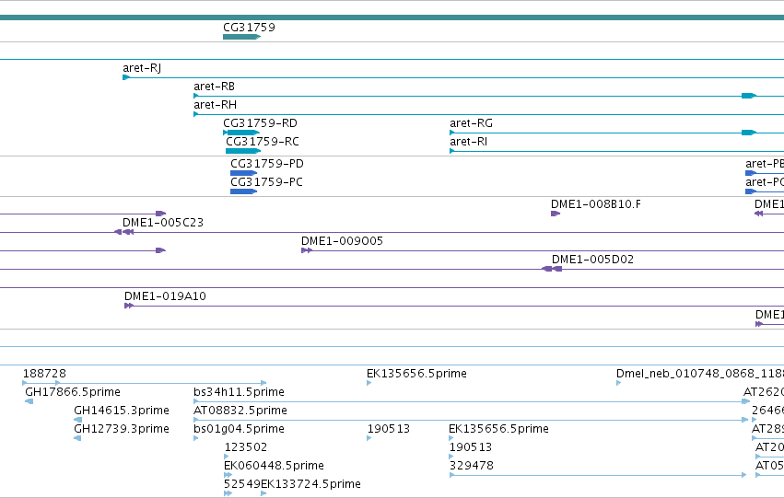Screen dimensions: 784x498
Task: Click the Dmel_neb_010748 EST label
Action: pyautogui.click(x=700, y=374)
